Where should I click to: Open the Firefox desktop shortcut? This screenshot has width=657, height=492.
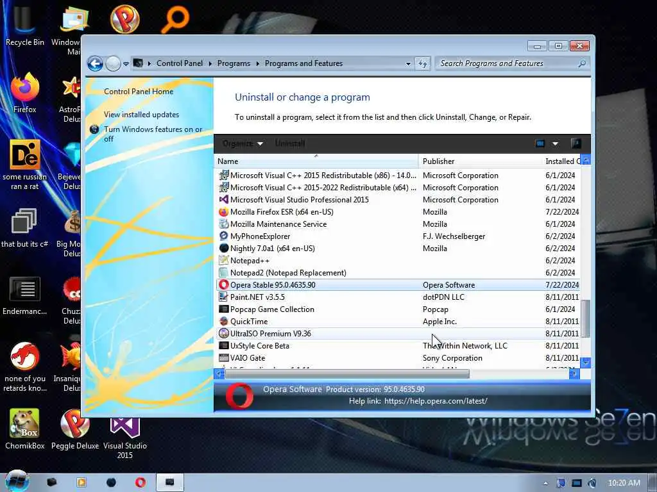point(24,93)
